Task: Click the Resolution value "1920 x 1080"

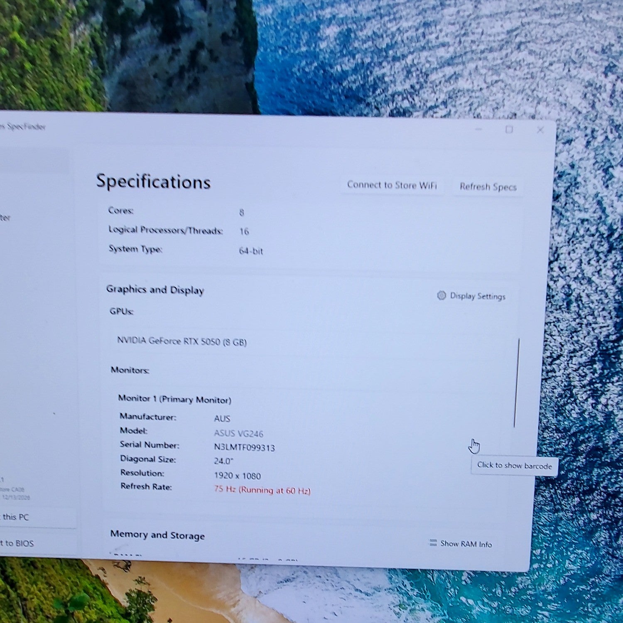Action: tap(238, 476)
